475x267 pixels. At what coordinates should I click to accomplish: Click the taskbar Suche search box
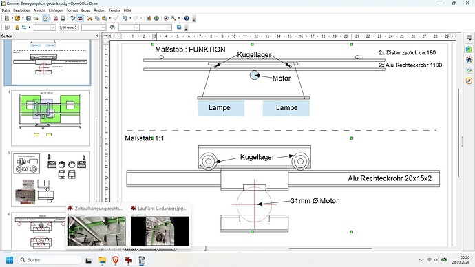50,260
